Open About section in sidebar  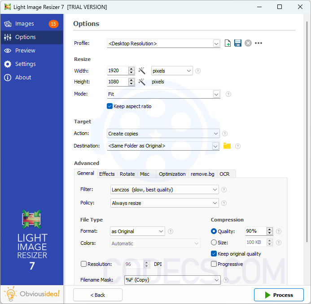click(32, 77)
